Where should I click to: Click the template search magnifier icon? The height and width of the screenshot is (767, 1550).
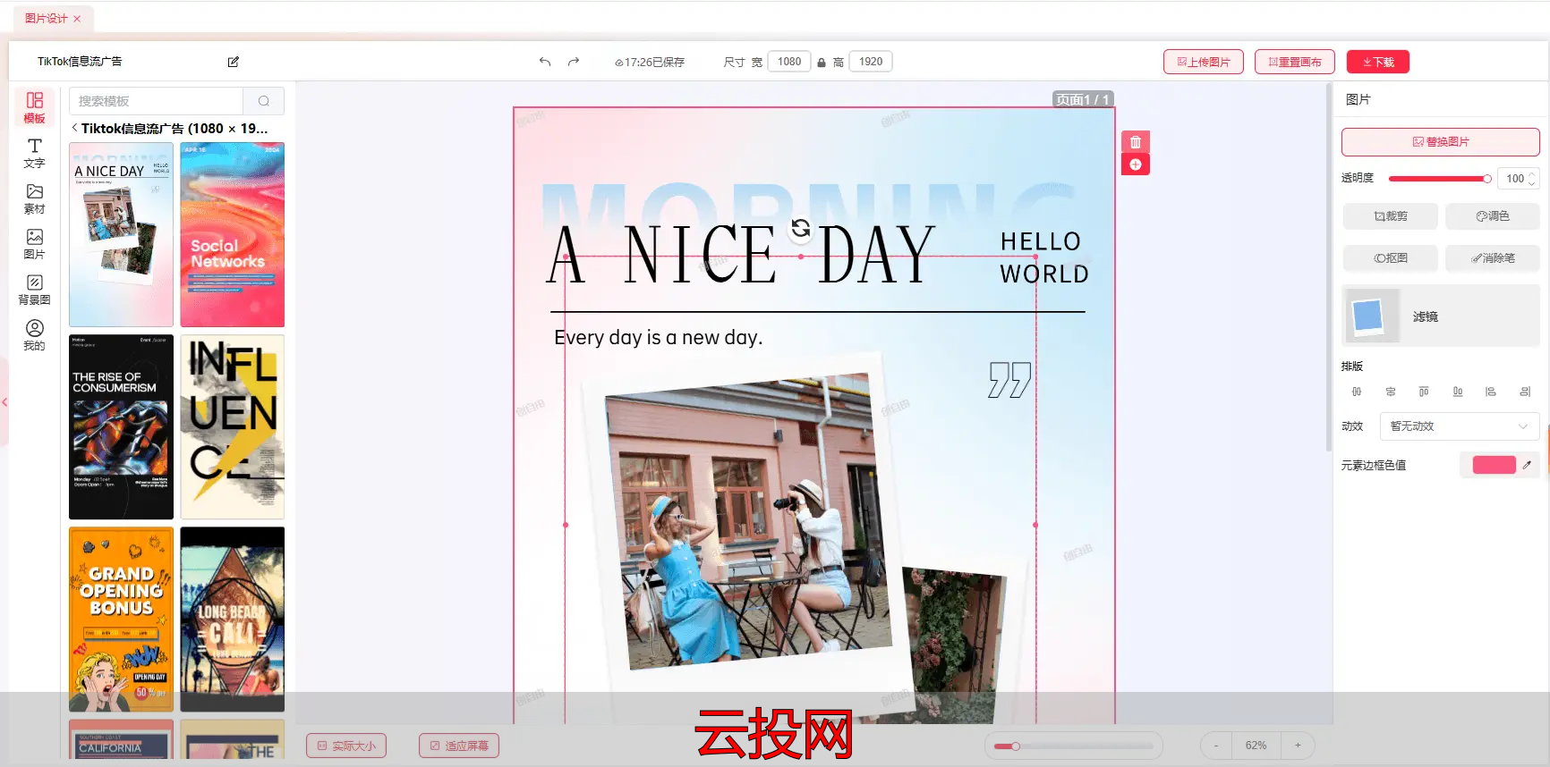pyautogui.click(x=264, y=101)
